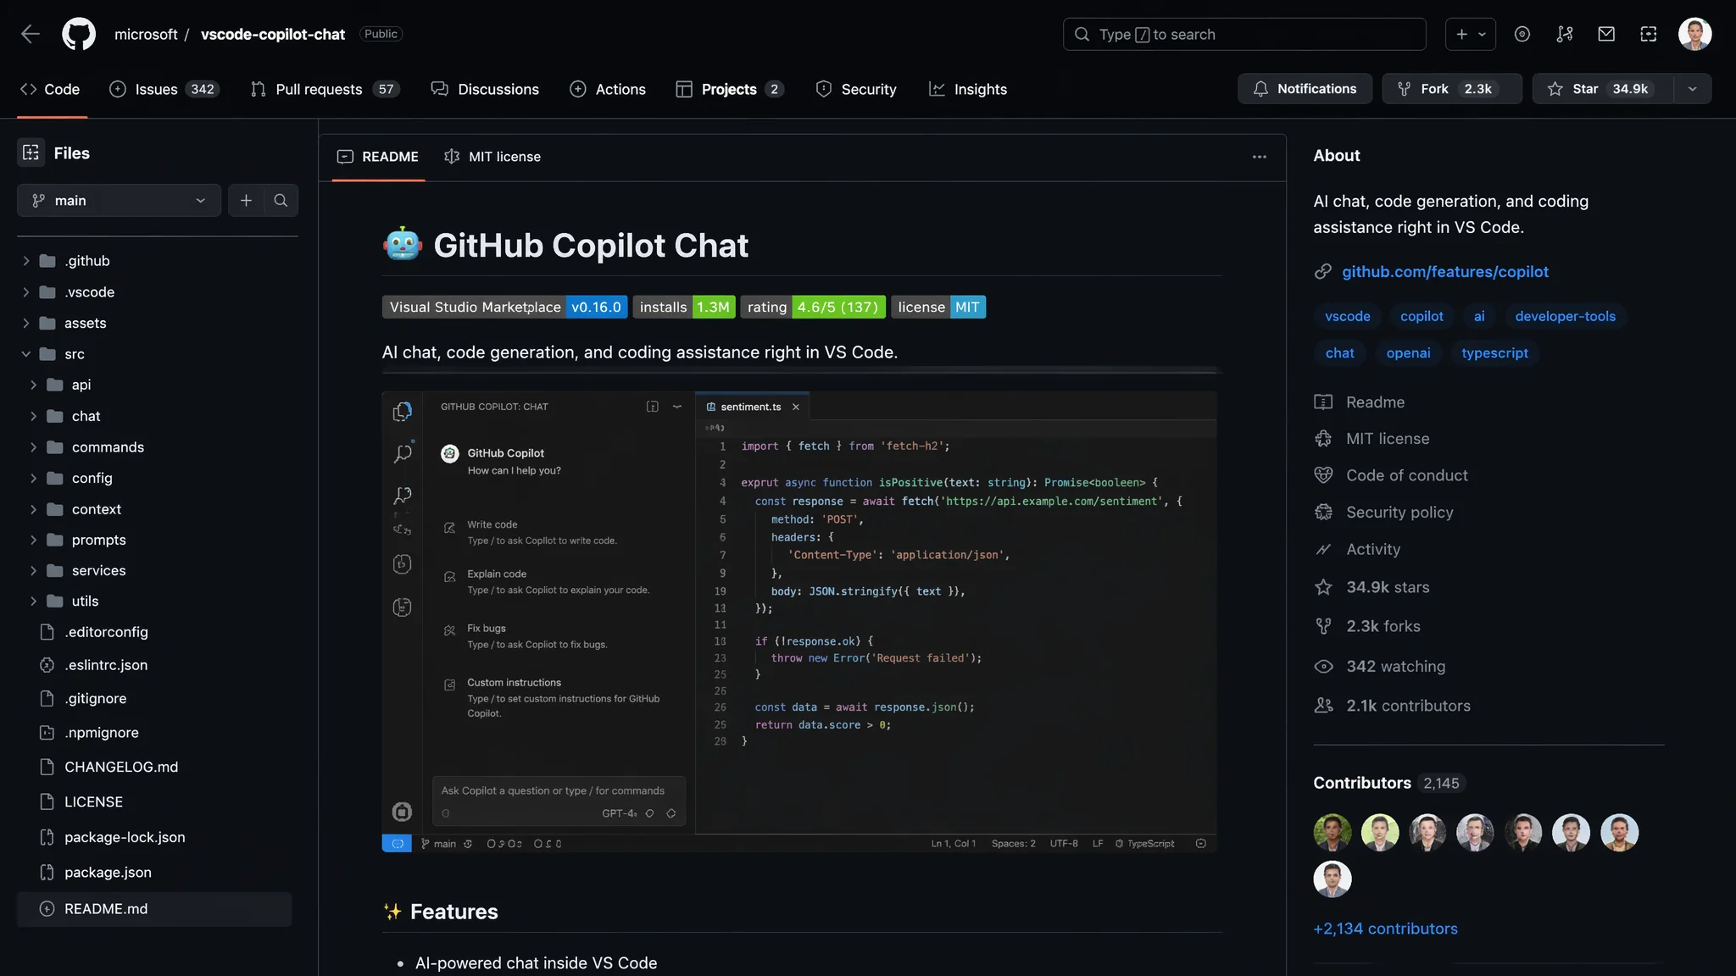Click the first contributor avatar
This screenshot has width=1736, height=976.
1333,832
